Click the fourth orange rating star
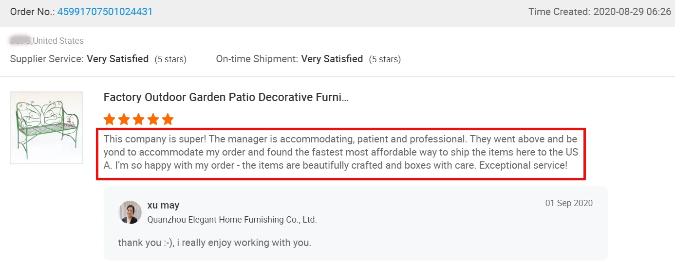The width and height of the screenshot is (675, 261). [x=153, y=119]
